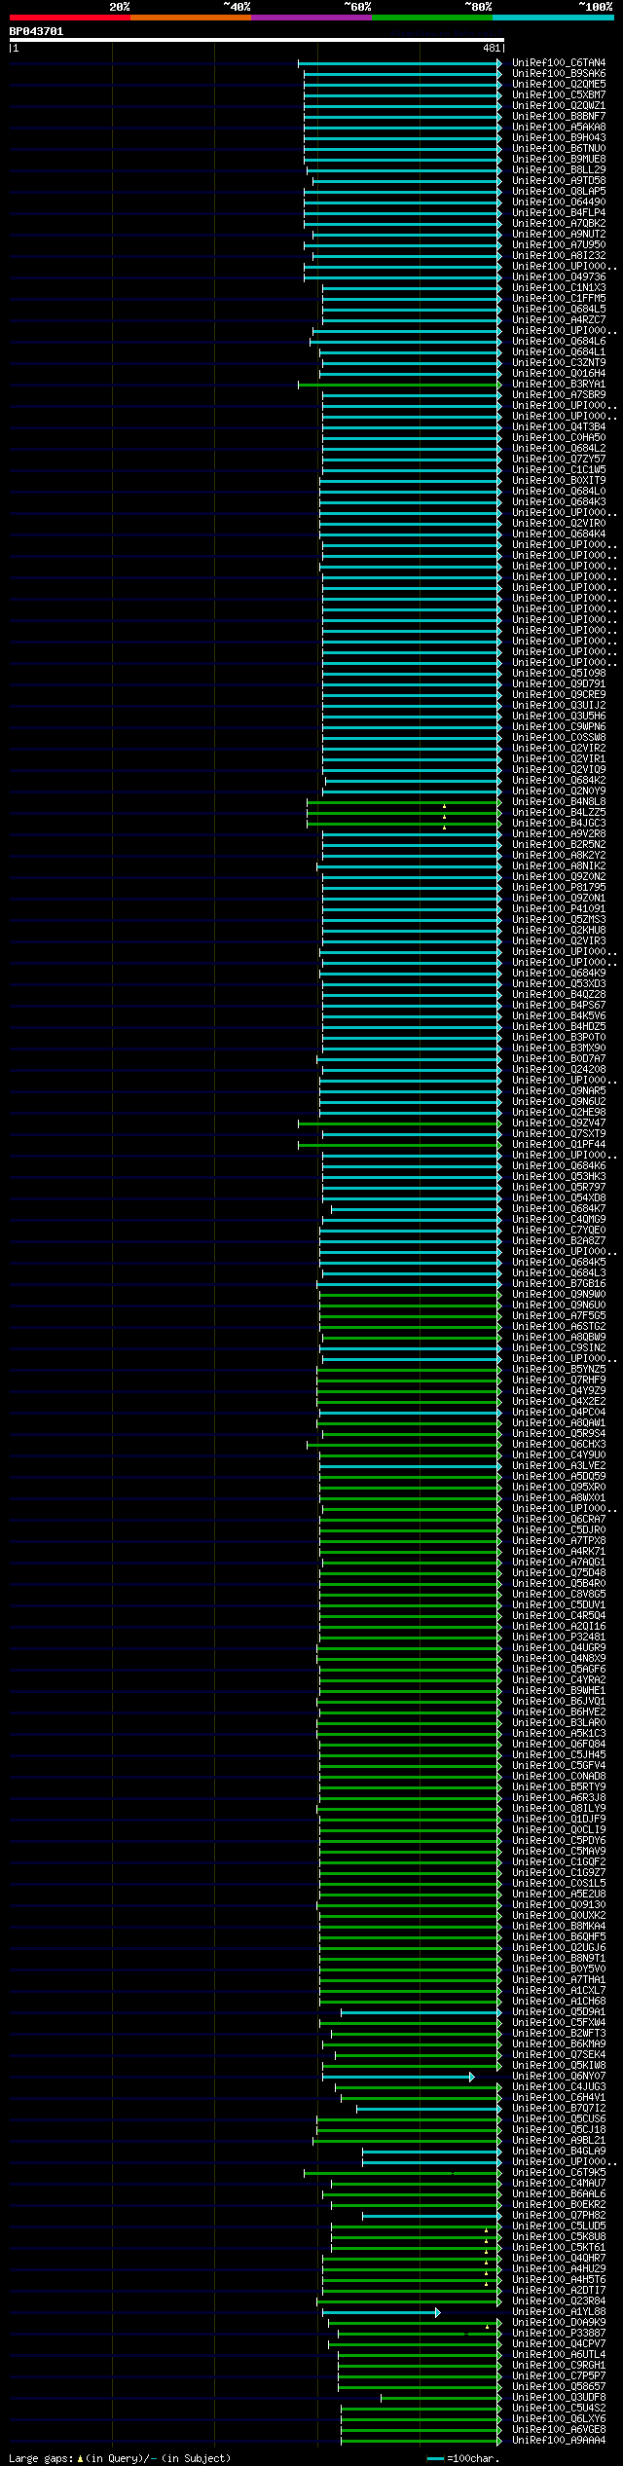Click the UniRef100_C5LUD5 label

point(559,2227)
